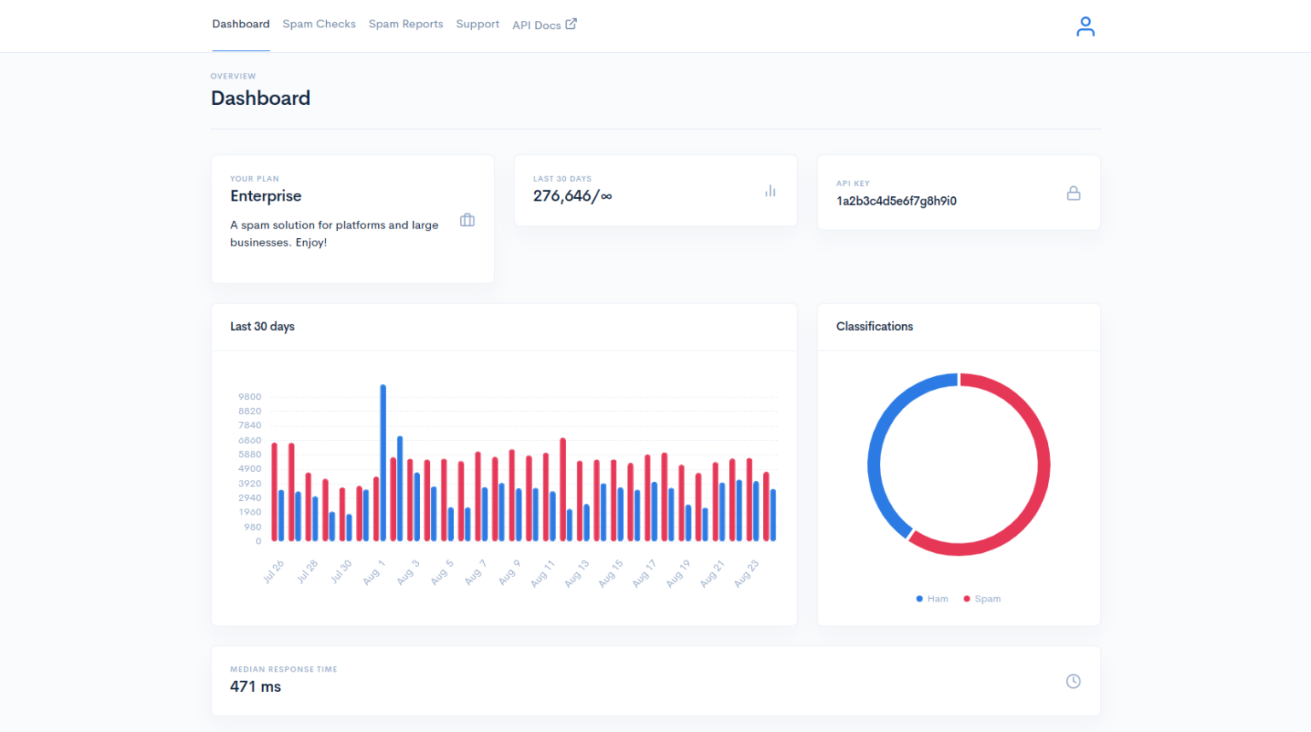Open the Spam Checks tab
This screenshot has height=732, width=1311.
319,24
